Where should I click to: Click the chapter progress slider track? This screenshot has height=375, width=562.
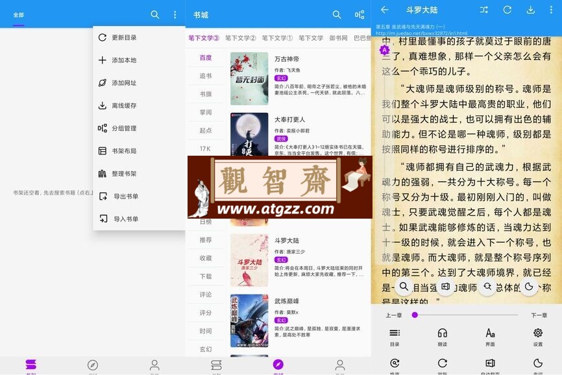point(465,315)
